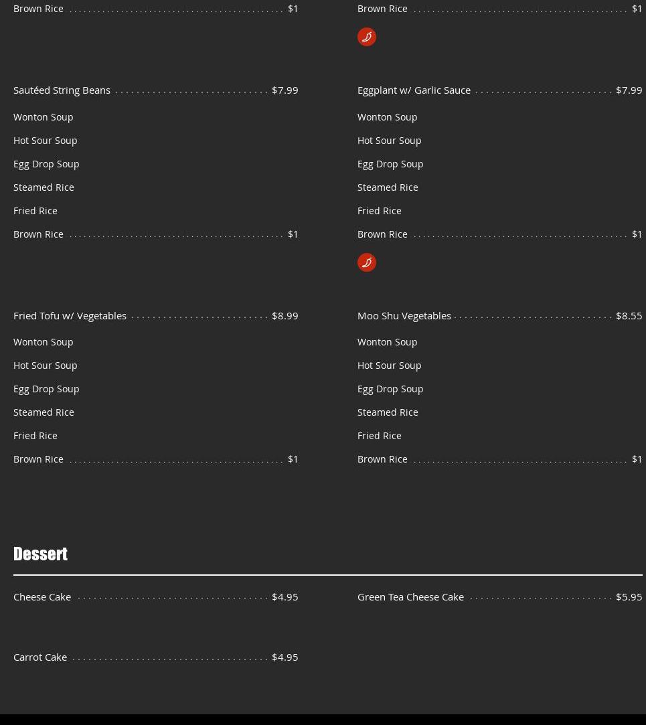Open the Sautéed String Beans menu item
Screen dimensions: 646x725
point(62,90)
